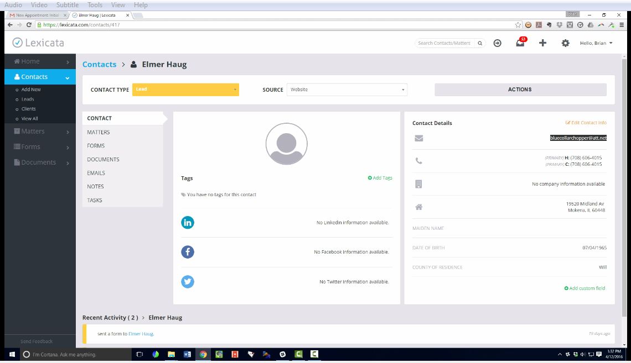Click the phone icon in Contact Details
631x363 pixels.
point(419,161)
